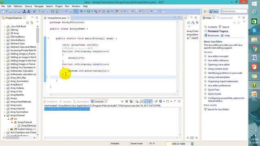This screenshot has height=146, width=260.
Task: Open the Open Console dropdown arrow
Action: (171, 101)
